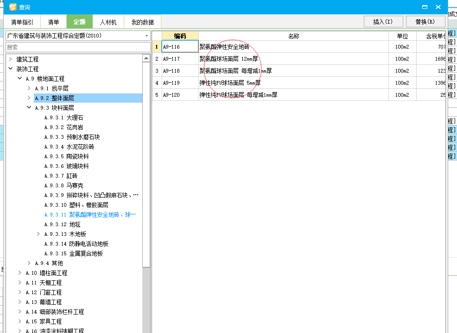The width and height of the screenshot is (457, 333).
Task: Collapse the A.9.3 块料面层 node
Action: [29, 107]
